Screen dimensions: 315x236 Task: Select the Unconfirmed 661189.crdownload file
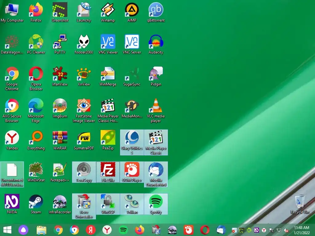click(12, 174)
